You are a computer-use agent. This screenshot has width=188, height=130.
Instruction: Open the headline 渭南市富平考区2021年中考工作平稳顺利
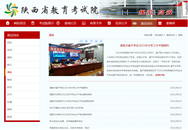(145, 45)
